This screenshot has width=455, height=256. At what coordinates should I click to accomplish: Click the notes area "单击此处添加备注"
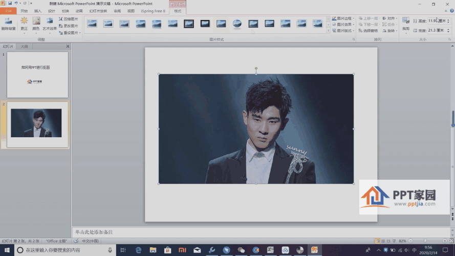tap(94, 232)
